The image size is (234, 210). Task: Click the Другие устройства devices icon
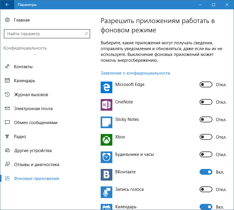pos(7,150)
